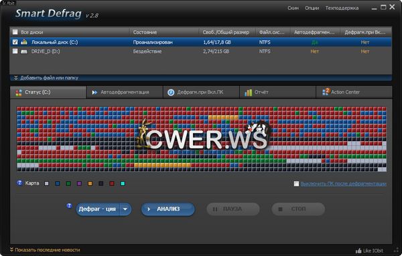The width and height of the screenshot is (402, 256).
Task: Click the black legend color square
Action: click(101, 183)
